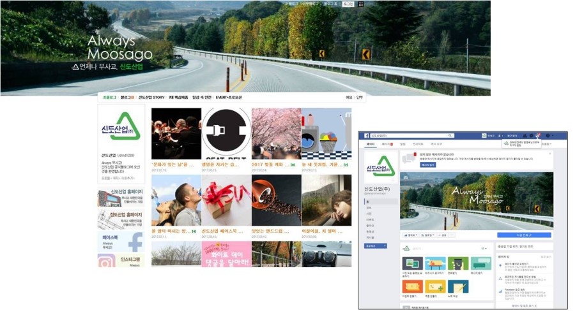
Task: Expand the Facebook header account dropdown arrow
Action: (x=553, y=136)
